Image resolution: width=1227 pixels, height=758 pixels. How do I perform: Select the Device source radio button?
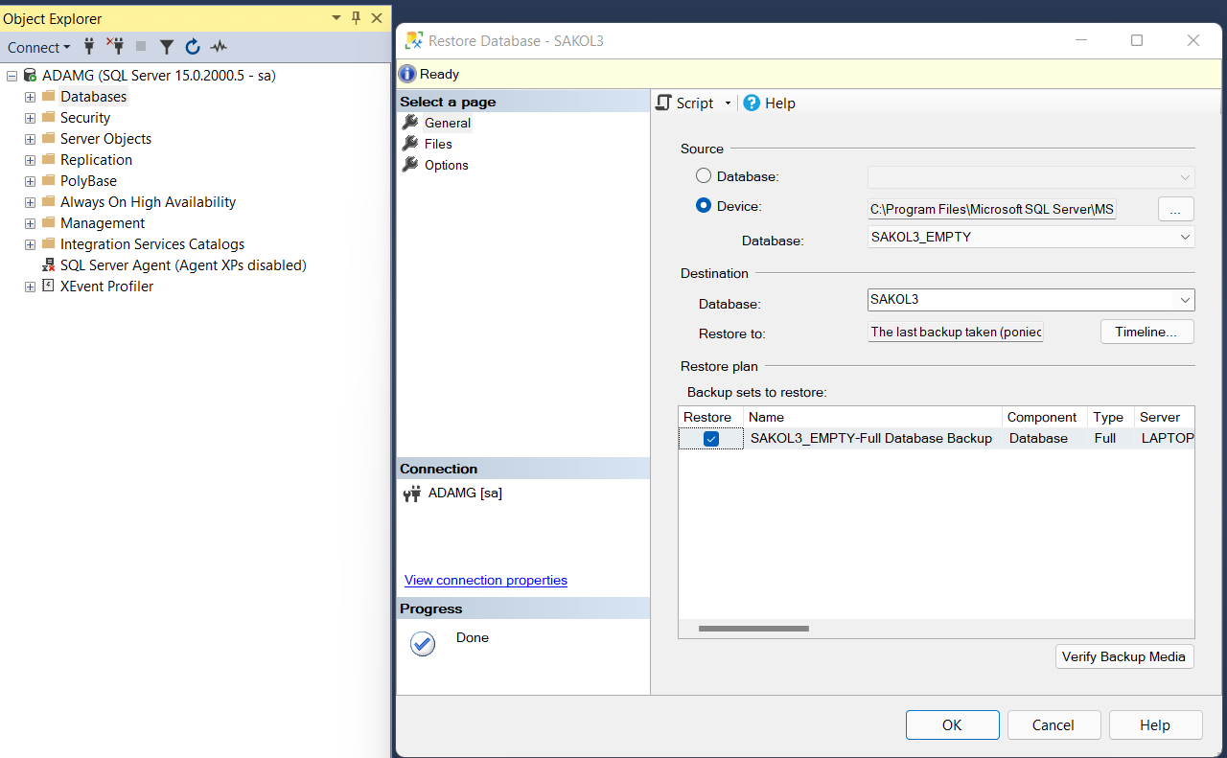(704, 205)
